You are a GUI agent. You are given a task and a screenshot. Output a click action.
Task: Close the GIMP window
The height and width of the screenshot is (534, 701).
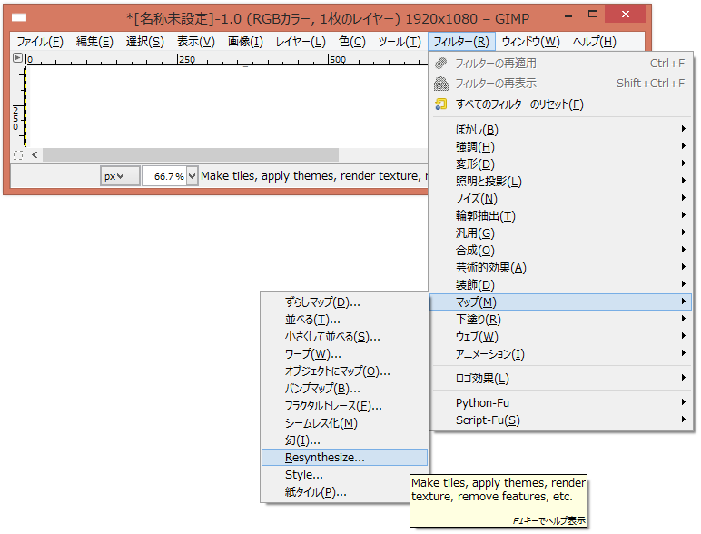[x=625, y=14]
